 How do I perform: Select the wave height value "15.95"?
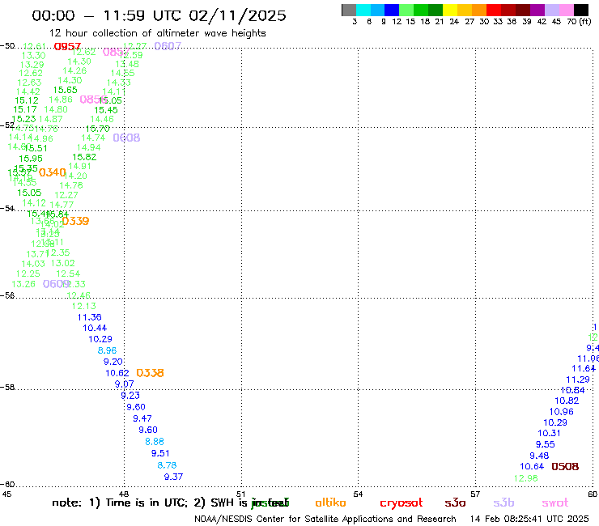pos(31,159)
